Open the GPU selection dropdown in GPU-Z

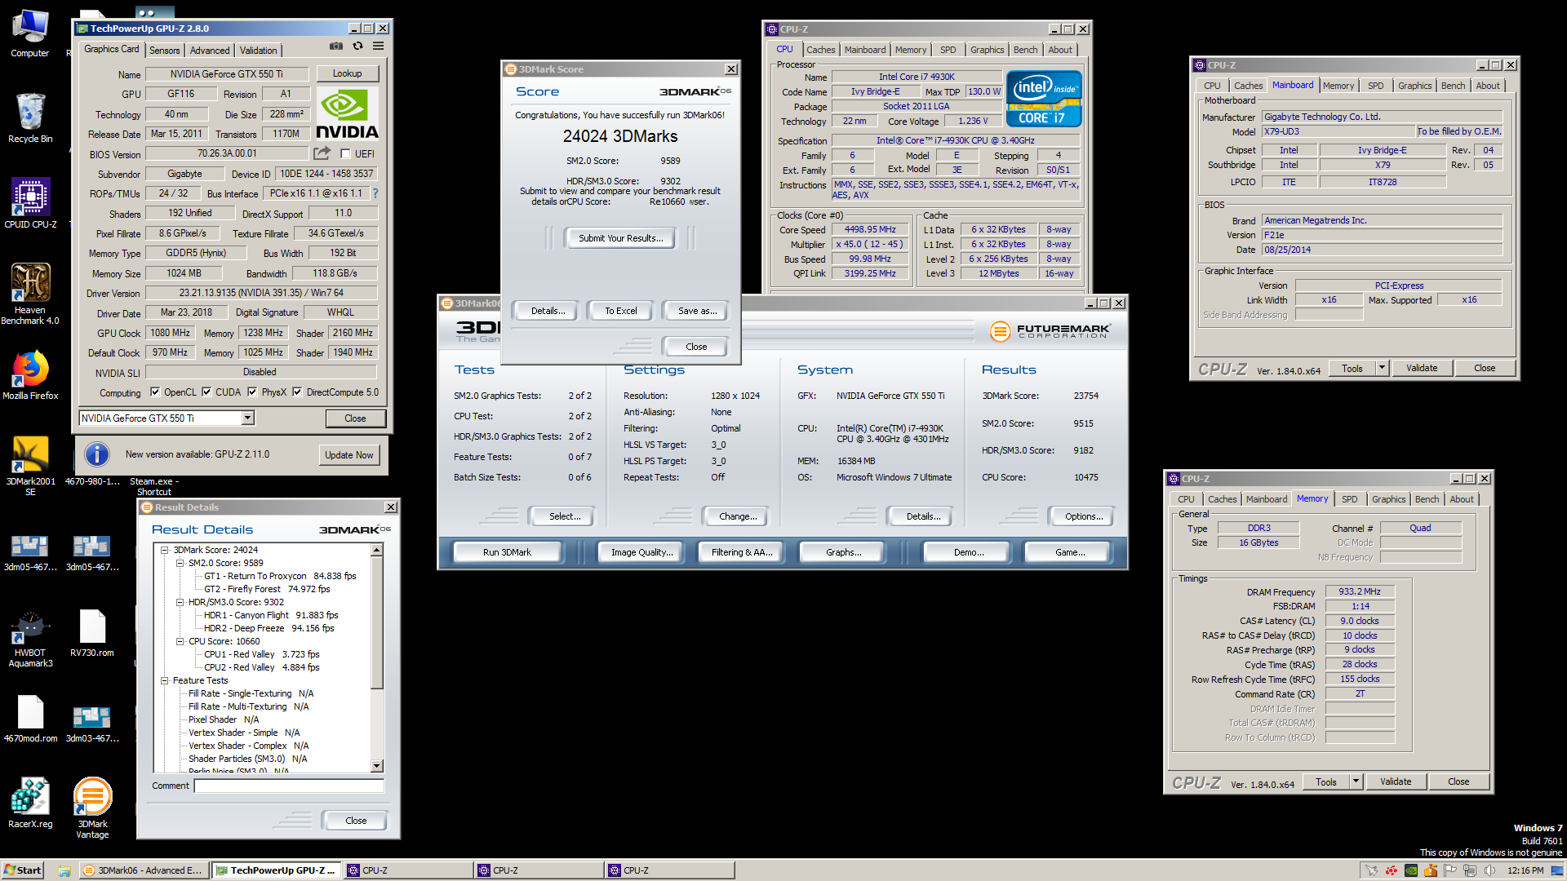247,418
